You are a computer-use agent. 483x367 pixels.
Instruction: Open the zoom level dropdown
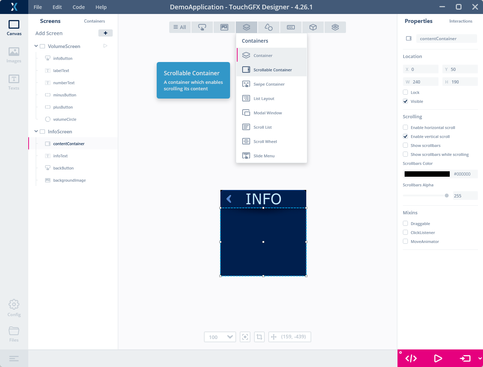tap(220, 337)
